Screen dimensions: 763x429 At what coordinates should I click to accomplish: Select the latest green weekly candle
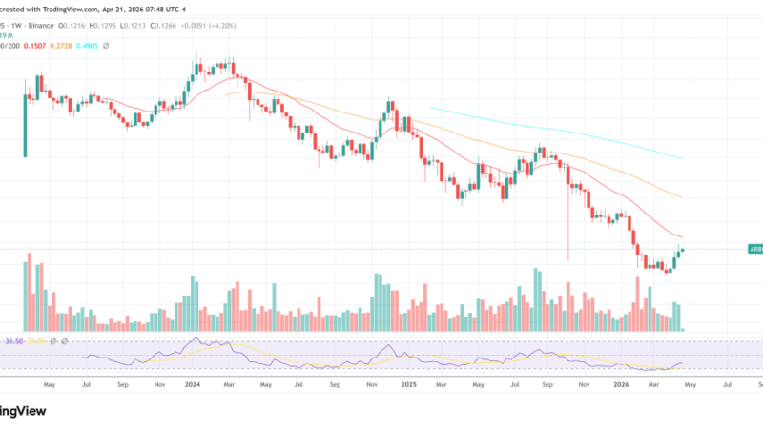tap(682, 249)
